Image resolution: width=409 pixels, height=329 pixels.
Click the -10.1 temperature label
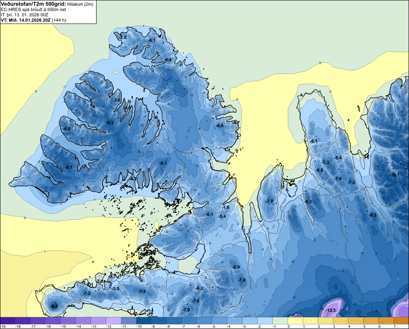pyautogui.click(x=394, y=175)
